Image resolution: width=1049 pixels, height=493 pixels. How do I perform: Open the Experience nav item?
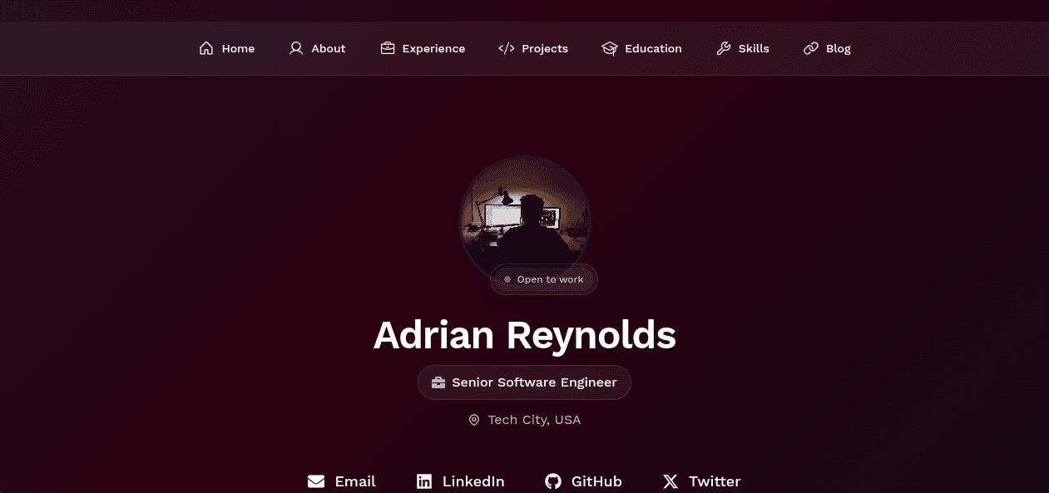tap(423, 48)
